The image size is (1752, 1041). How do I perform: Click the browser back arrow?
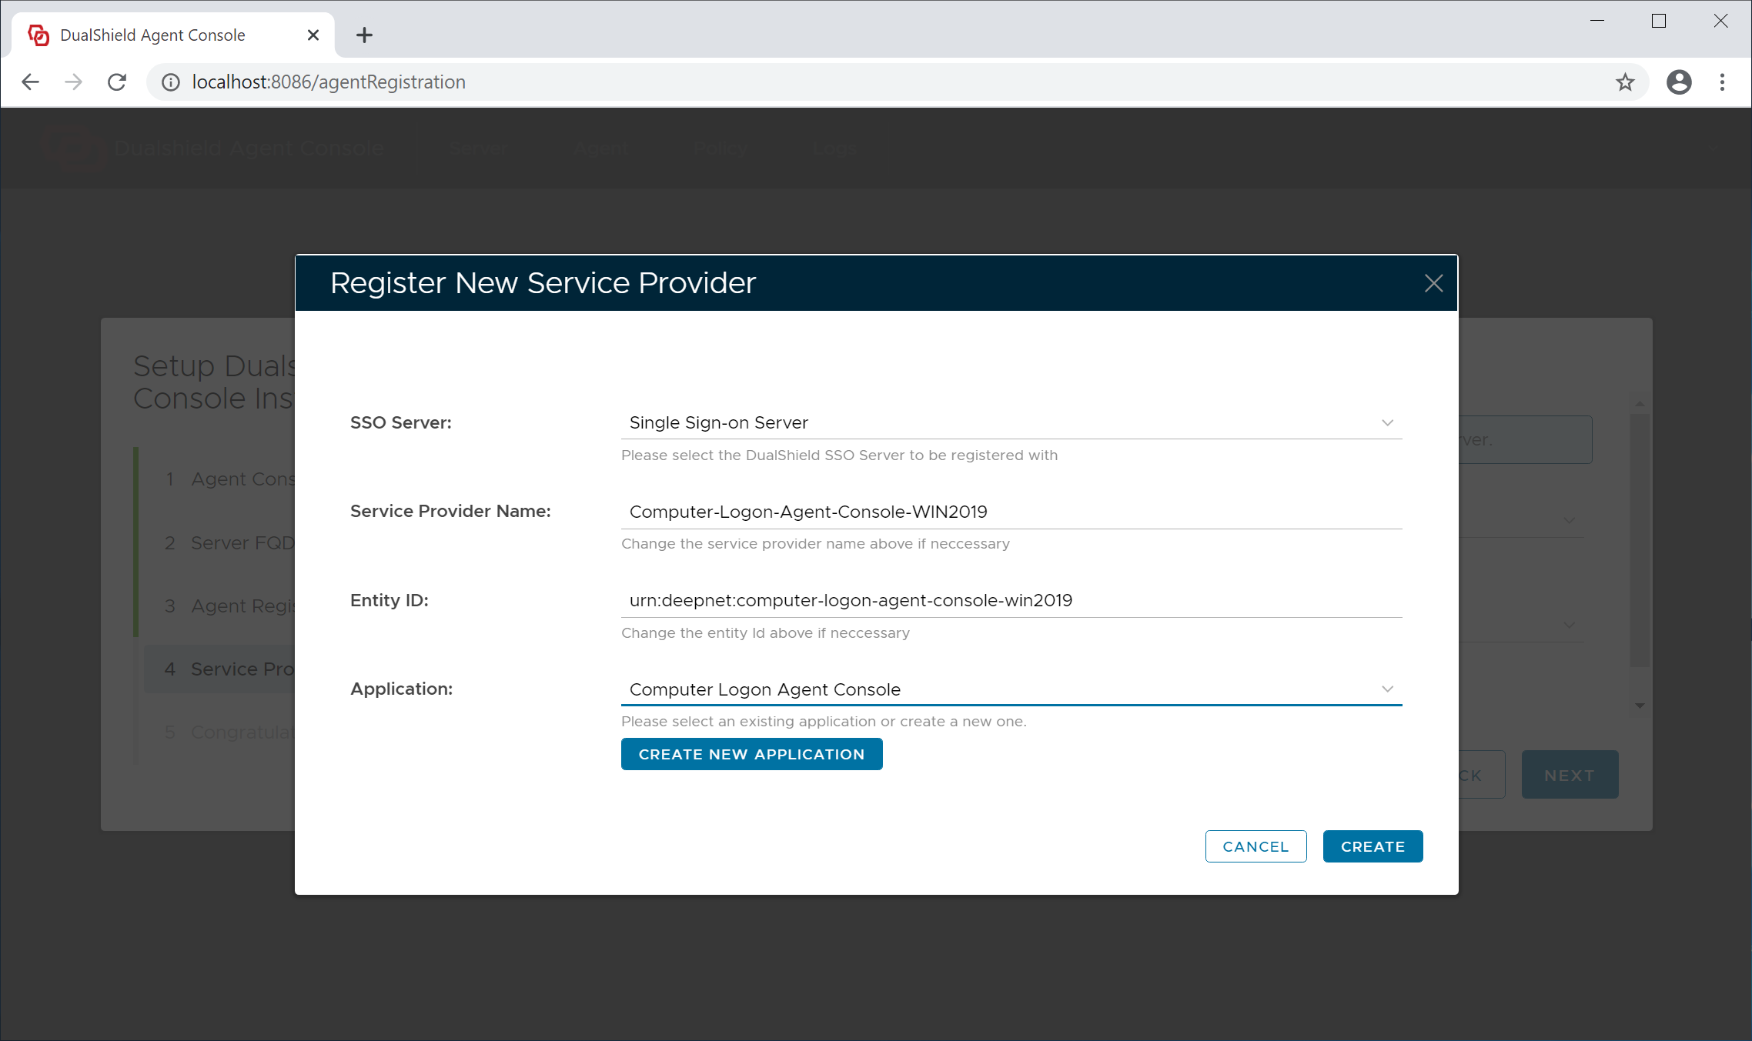30,82
